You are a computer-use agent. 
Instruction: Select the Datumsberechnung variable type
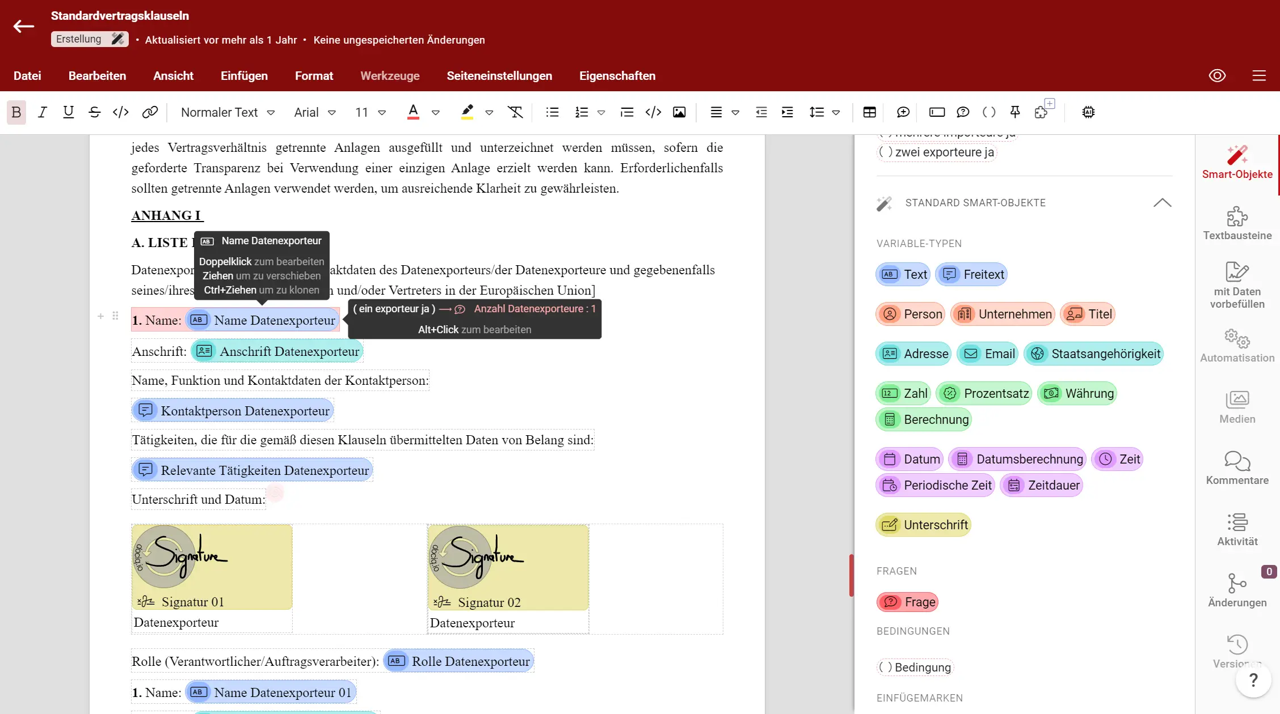click(1017, 459)
